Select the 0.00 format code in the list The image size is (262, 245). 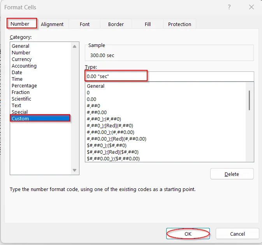pyautogui.click(x=165, y=99)
